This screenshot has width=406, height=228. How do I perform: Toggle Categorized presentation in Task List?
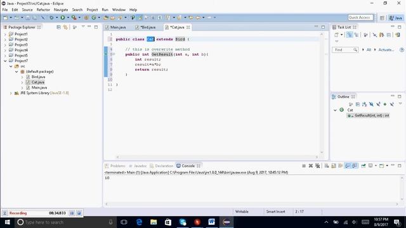pos(350,35)
